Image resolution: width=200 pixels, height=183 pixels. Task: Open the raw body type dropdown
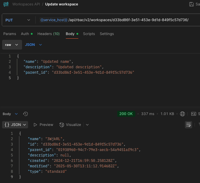click(11, 45)
